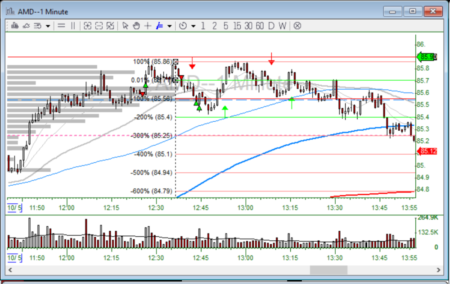The image size is (450, 284).
Task: Click the green 85.90 price marker
Action: click(427, 57)
